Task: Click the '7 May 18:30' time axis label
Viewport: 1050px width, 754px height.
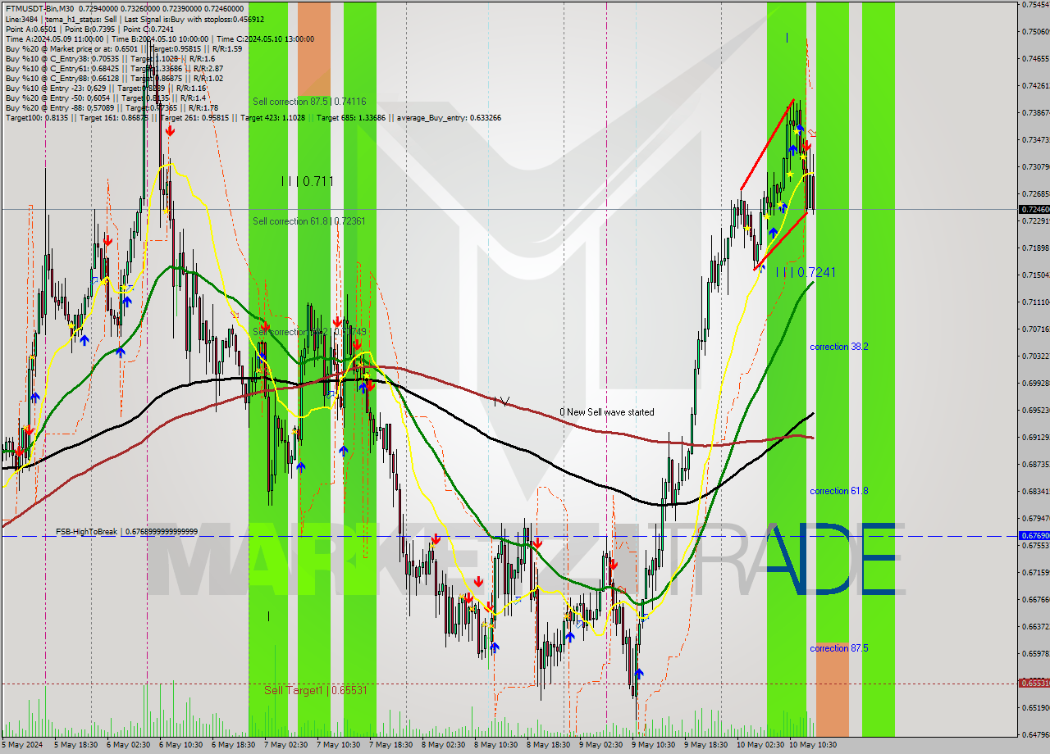Action: 392,745
